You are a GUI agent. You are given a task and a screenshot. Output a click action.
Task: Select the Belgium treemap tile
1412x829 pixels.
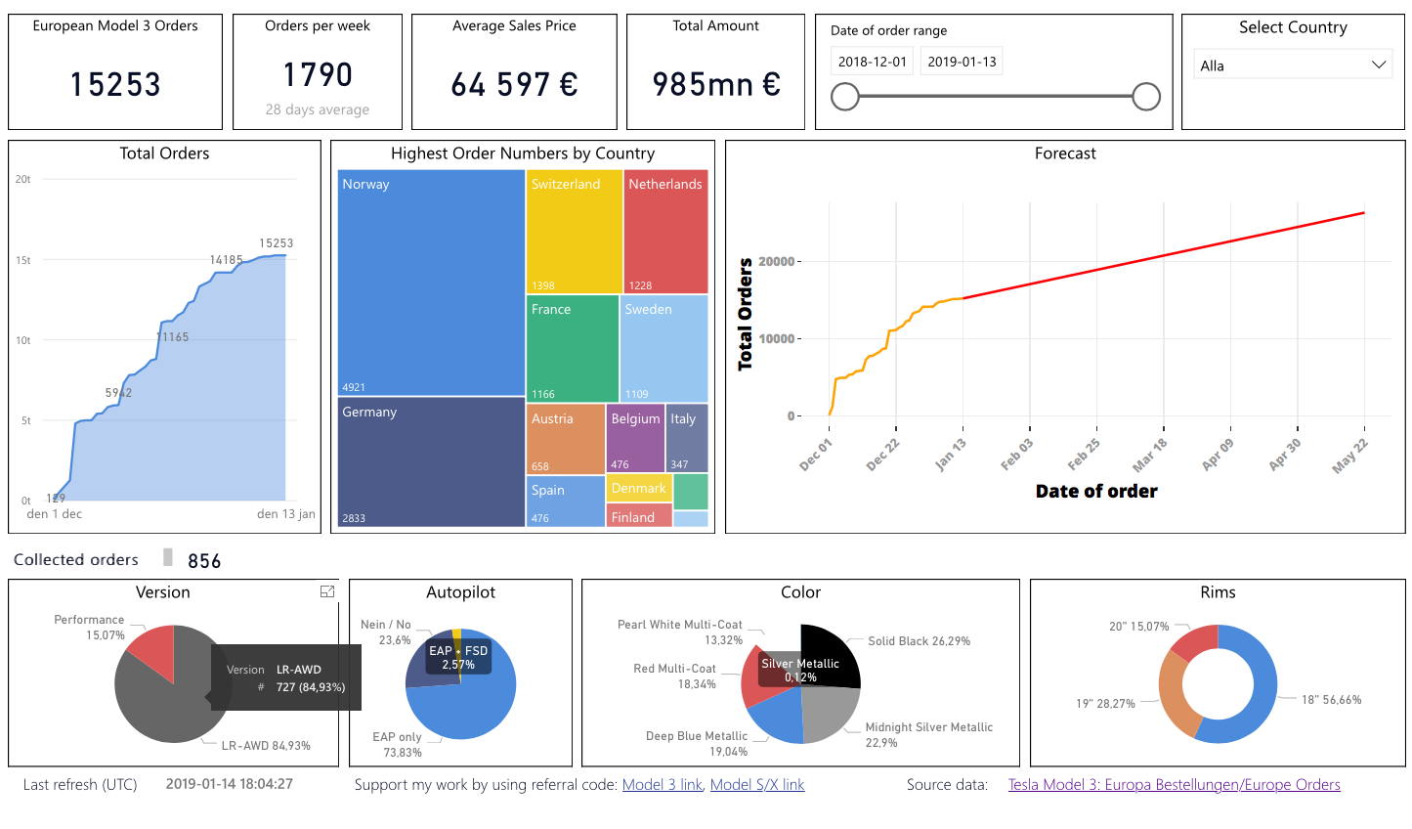pyautogui.click(x=635, y=438)
